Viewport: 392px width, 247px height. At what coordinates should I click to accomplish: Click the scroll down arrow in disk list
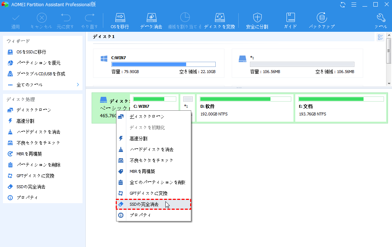pyautogui.click(x=389, y=84)
